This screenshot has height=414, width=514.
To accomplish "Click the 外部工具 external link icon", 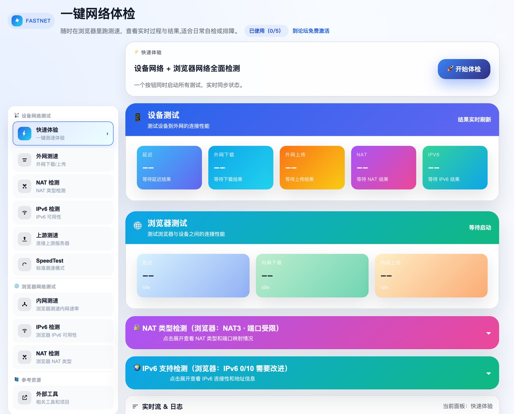I will 24,397.
